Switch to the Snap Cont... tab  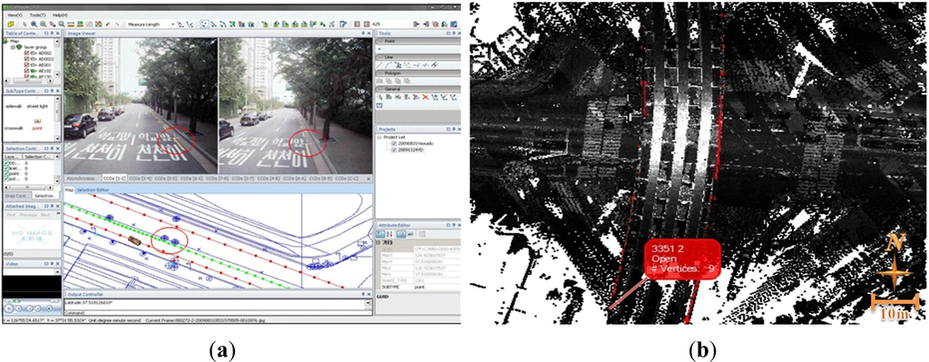tap(16, 195)
